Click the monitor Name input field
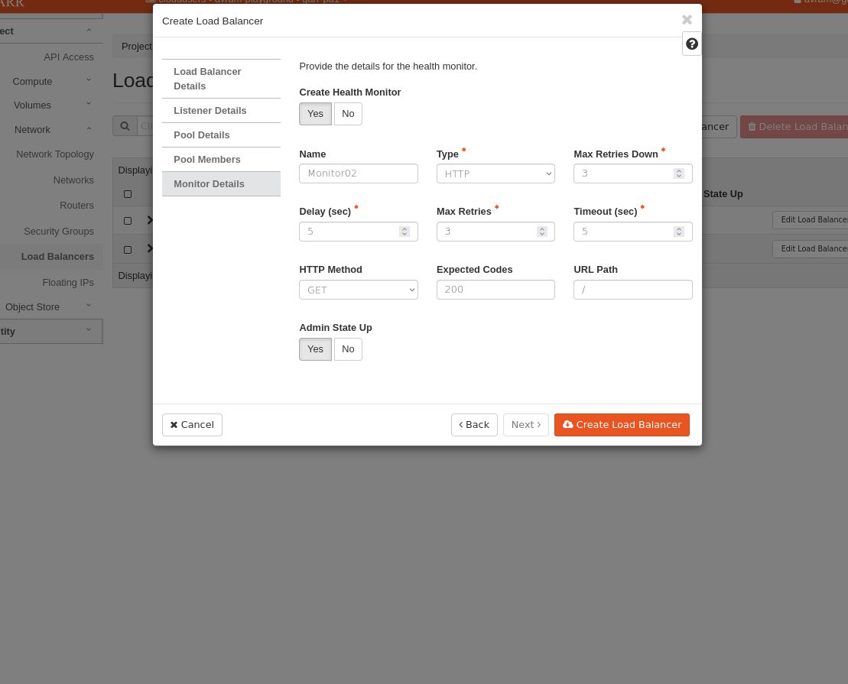 [358, 173]
